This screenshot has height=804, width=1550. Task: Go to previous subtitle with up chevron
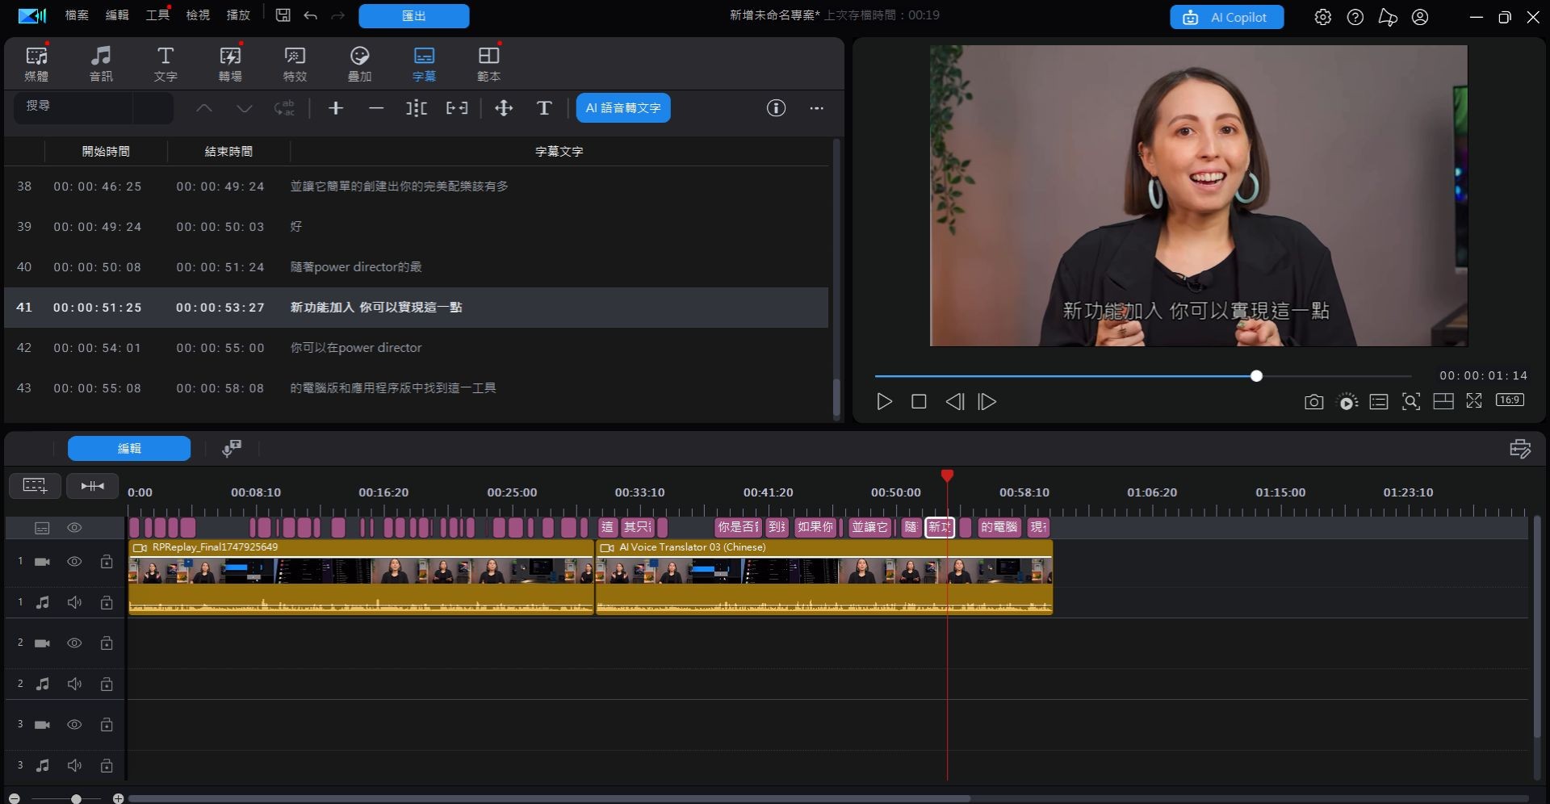click(x=204, y=108)
